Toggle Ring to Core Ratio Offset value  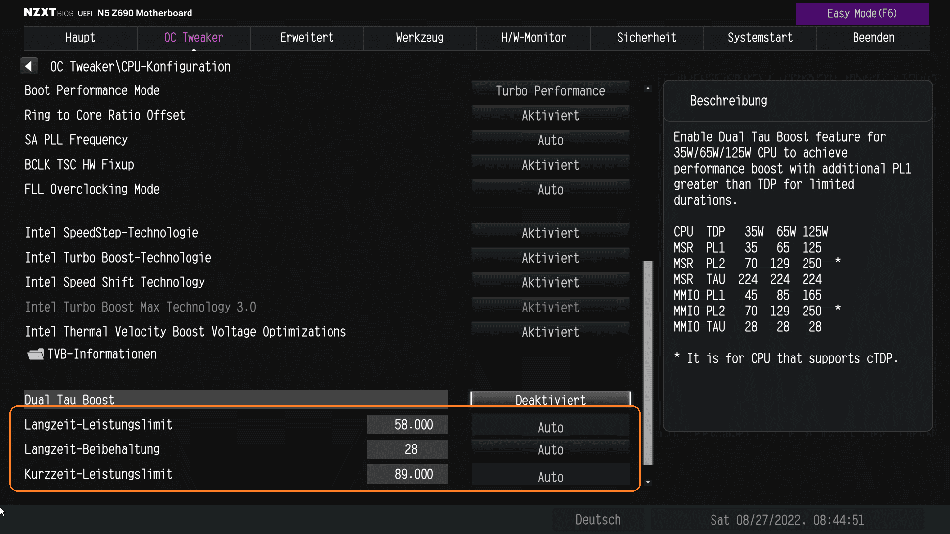(550, 116)
